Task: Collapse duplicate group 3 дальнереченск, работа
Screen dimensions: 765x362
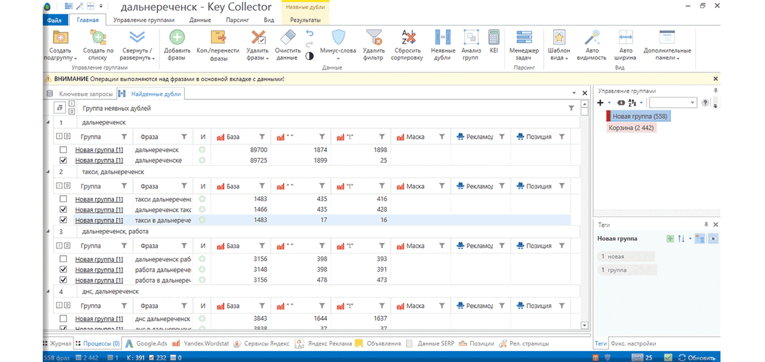Action: (48, 232)
